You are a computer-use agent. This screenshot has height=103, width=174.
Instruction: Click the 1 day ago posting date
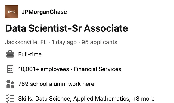pyautogui.click(x=64, y=42)
